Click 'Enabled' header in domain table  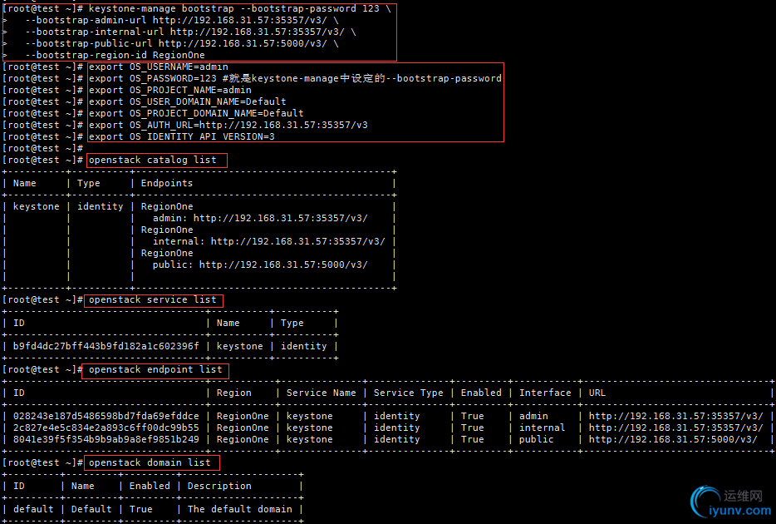tap(150, 486)
